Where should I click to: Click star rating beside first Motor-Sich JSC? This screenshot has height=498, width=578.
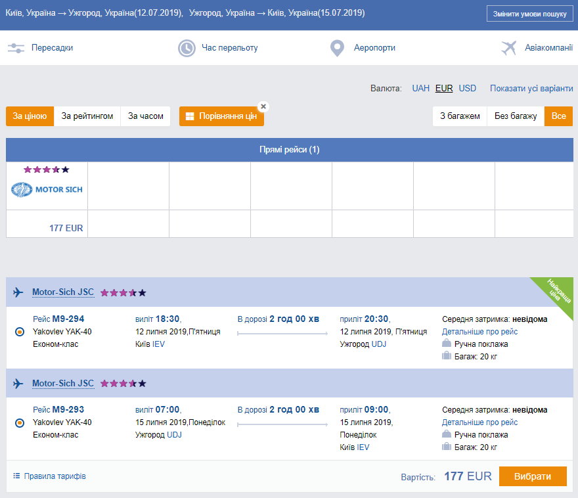point(123,292)
